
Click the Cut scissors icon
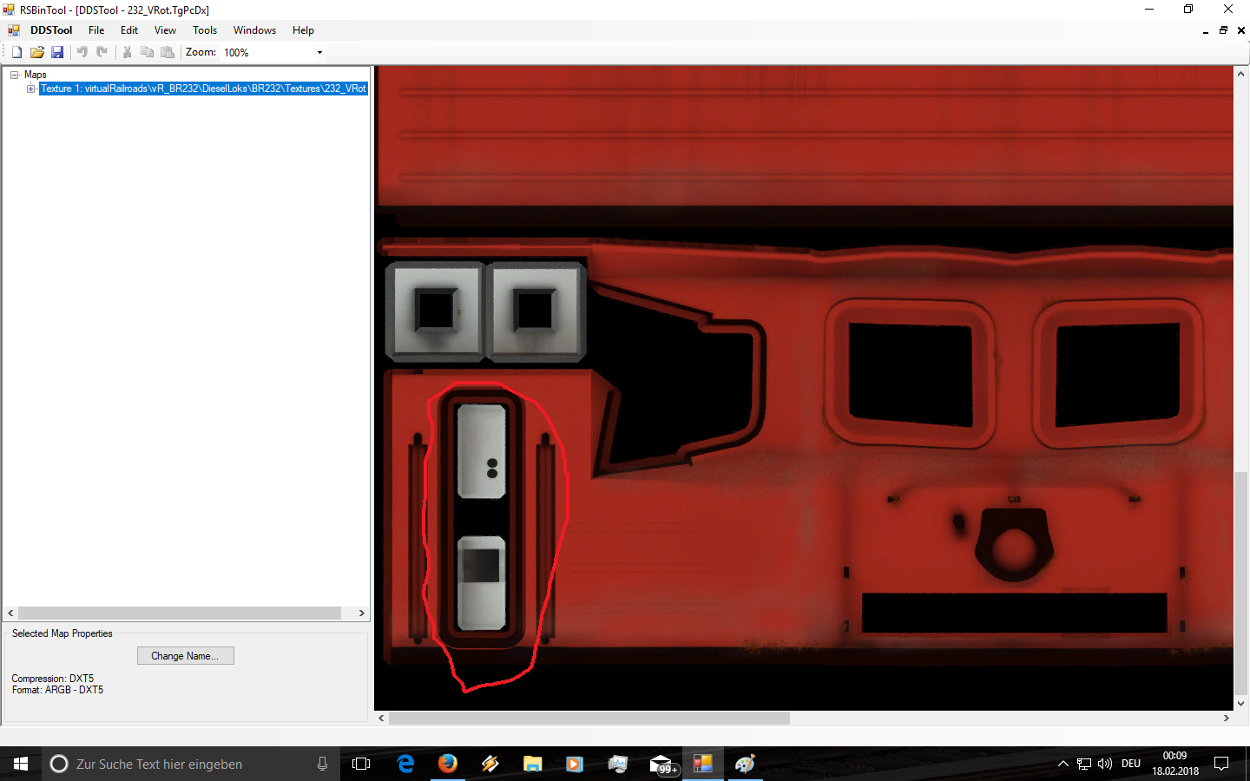127,52
